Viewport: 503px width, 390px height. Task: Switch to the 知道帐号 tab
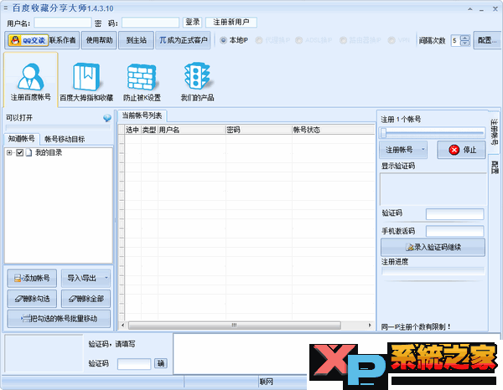(x=22, y=139)
